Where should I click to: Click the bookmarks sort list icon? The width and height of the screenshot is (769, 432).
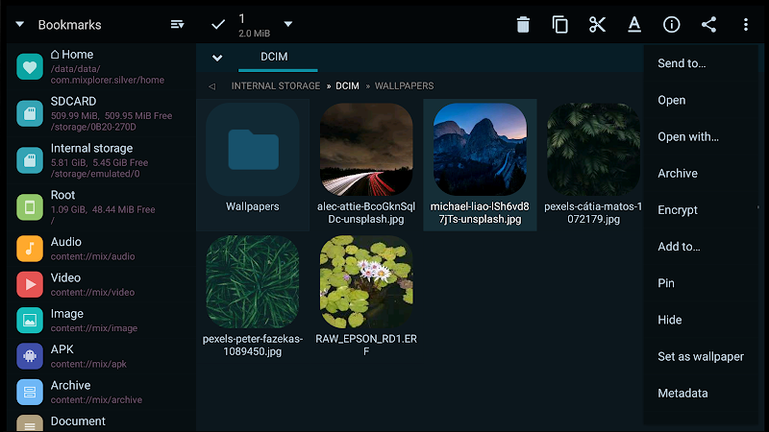click(177, 24)
